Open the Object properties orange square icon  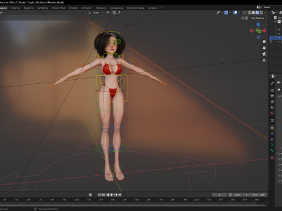(x=272, y=128)
